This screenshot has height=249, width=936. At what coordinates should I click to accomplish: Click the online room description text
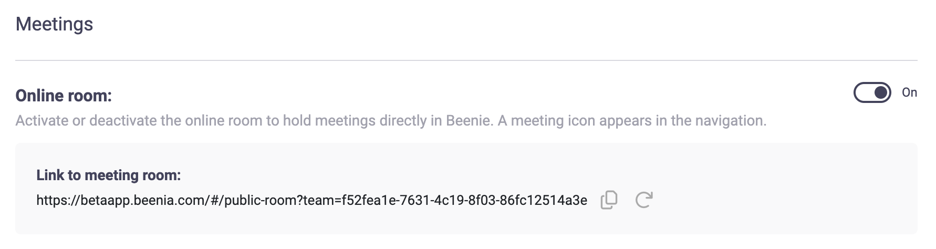click(391, 121)
